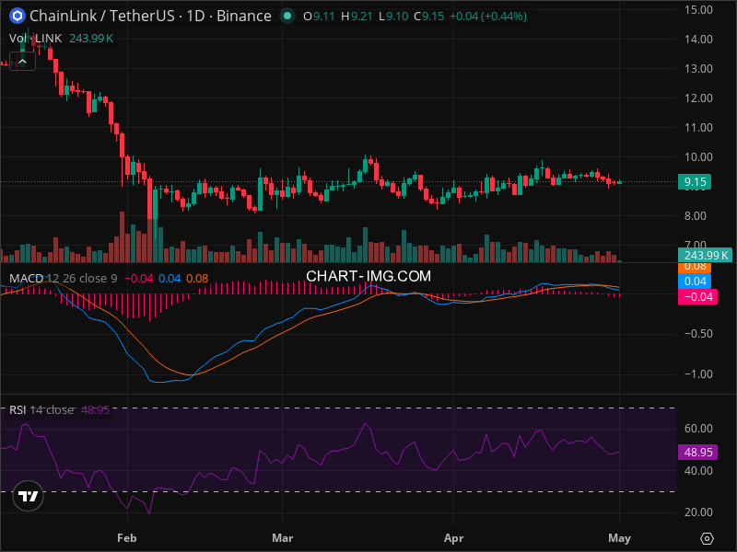Click the close value C9.15 in header
The width and height of the screenshot is (737, 552).
tap(429, 17)
